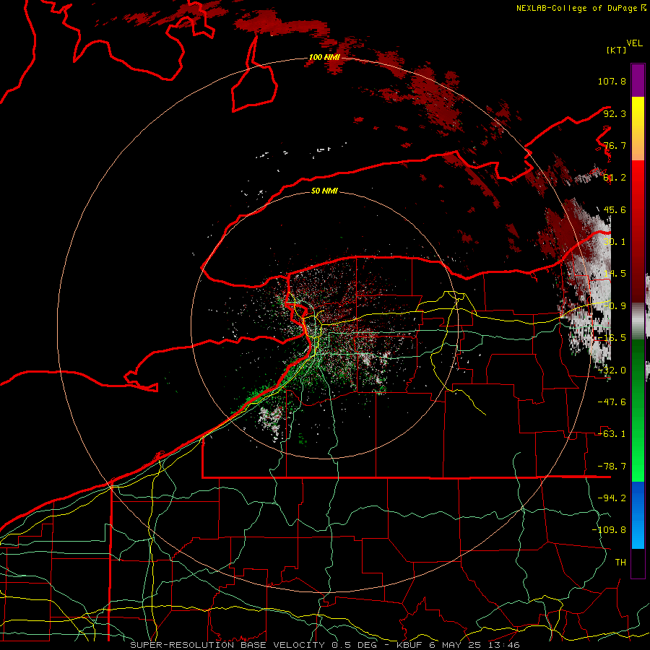Select the -78.7 legend value

pos(612,467)
